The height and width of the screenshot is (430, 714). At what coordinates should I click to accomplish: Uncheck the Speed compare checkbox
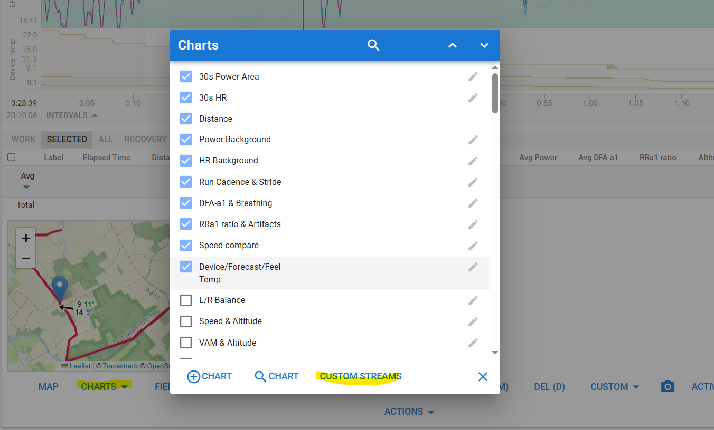(x=186, y=246)
